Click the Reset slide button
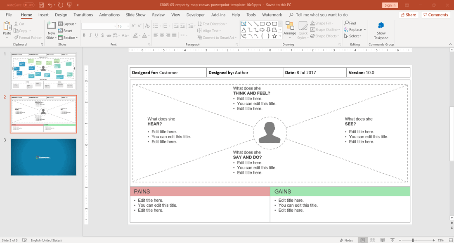 click(65, 31)
